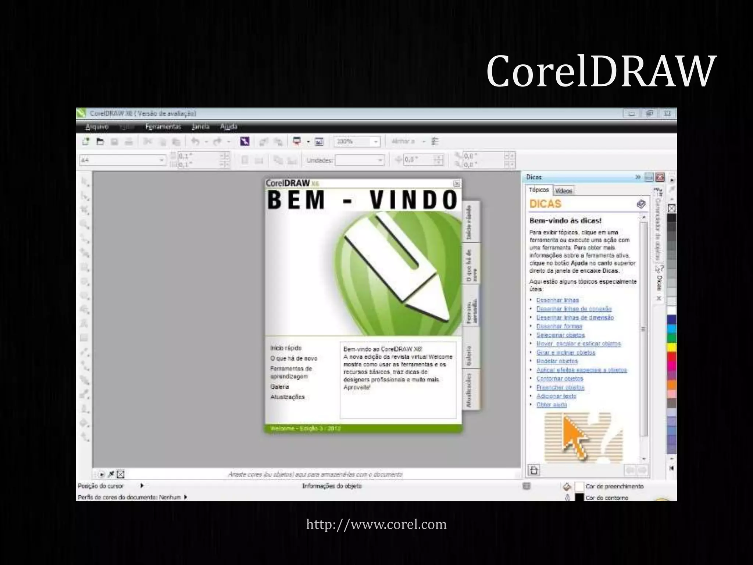Open the Unidades units dropdown
This screenshot has height=565, width=753.
380,160
